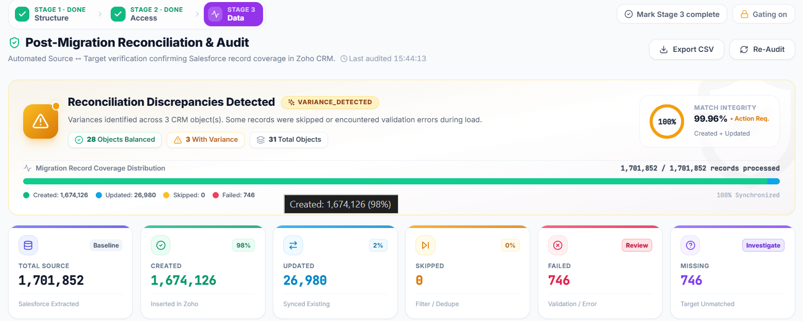Click the Salesforce Extracted caption

49,304
